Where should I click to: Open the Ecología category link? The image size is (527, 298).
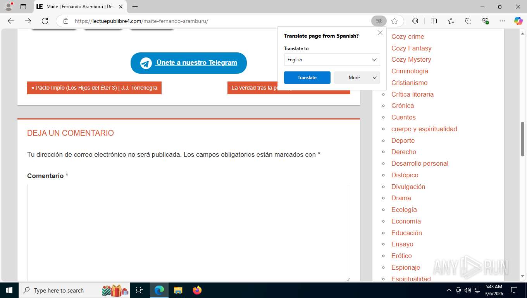point(404,210)
